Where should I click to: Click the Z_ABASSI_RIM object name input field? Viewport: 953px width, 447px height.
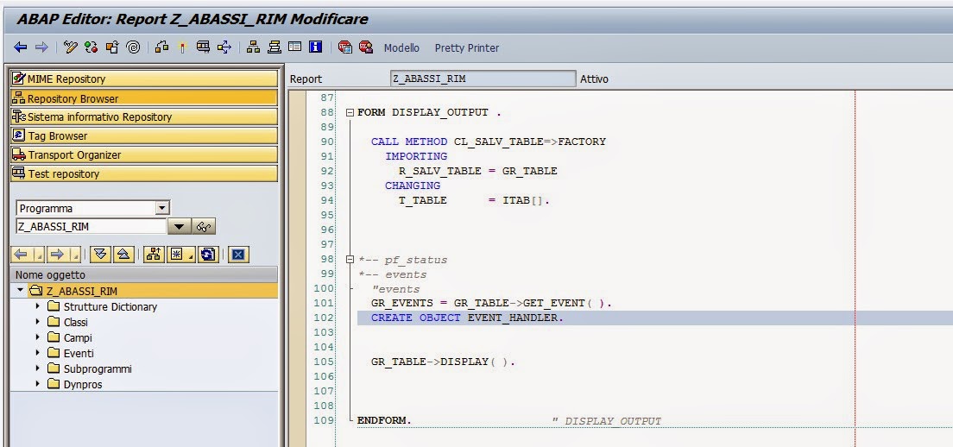tap(92, 227)
